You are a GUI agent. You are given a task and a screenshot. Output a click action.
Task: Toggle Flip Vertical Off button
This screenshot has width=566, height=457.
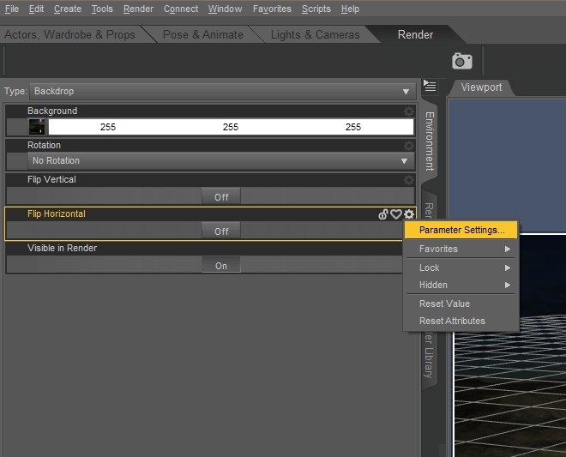coord(221,196)
